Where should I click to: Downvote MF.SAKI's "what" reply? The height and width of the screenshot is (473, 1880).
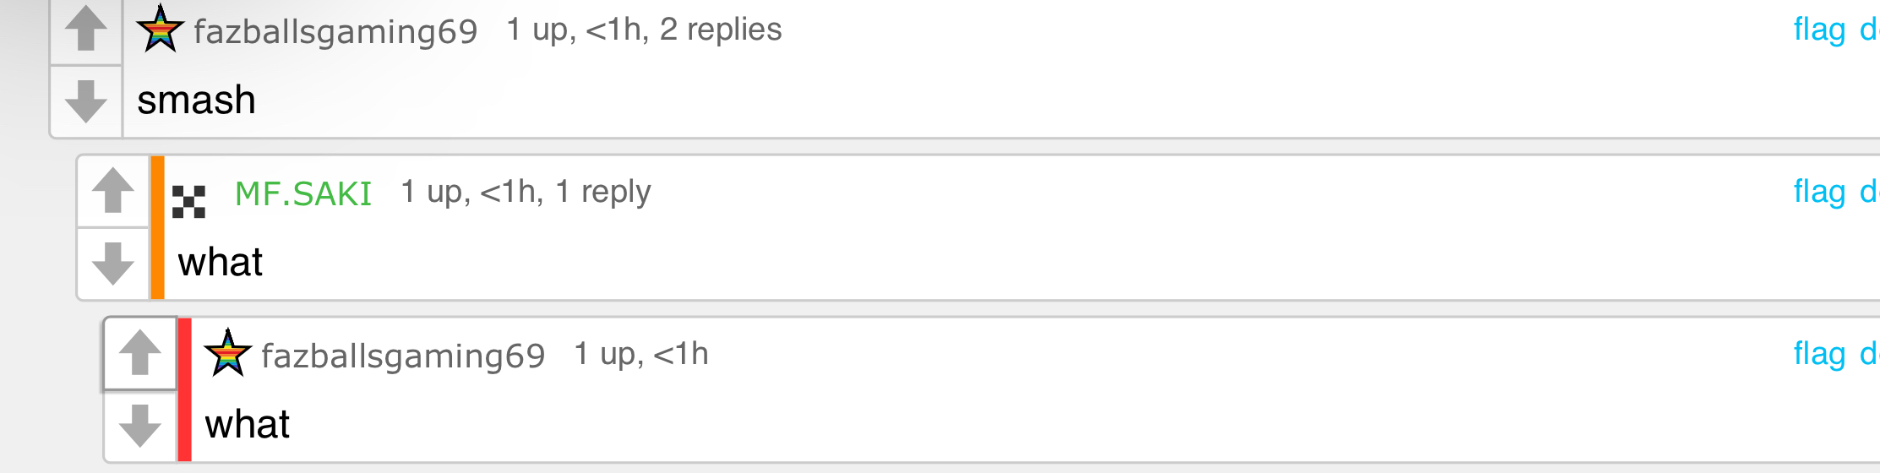pos(113,264)
